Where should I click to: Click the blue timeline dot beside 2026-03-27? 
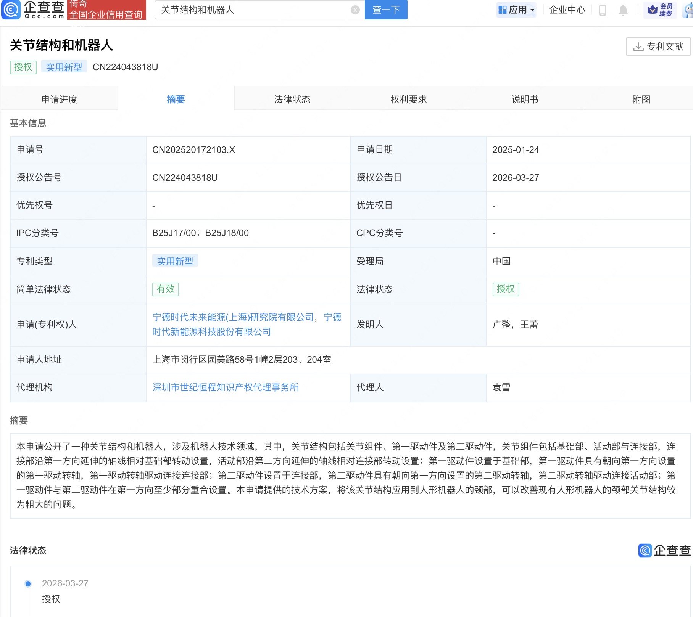pyautogui.click(x=27, y=583)
